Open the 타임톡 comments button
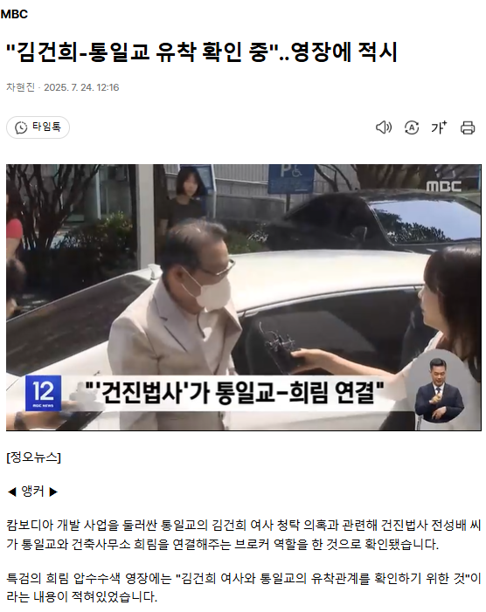The height and width of the screenshot is (612, 486). [x=38, y=127]
